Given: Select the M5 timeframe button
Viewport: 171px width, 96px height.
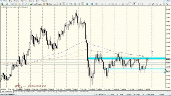Looking at the screenshot, I should click(106, 4).
